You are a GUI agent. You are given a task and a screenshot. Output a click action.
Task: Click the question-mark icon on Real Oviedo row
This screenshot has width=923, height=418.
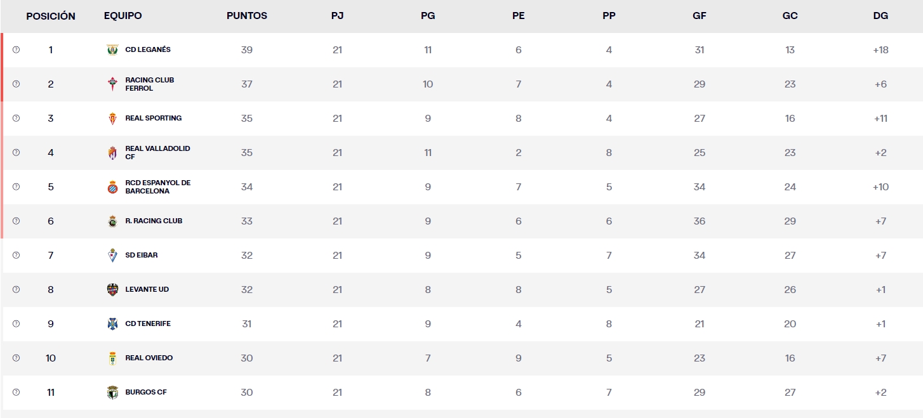pos(16,358)
